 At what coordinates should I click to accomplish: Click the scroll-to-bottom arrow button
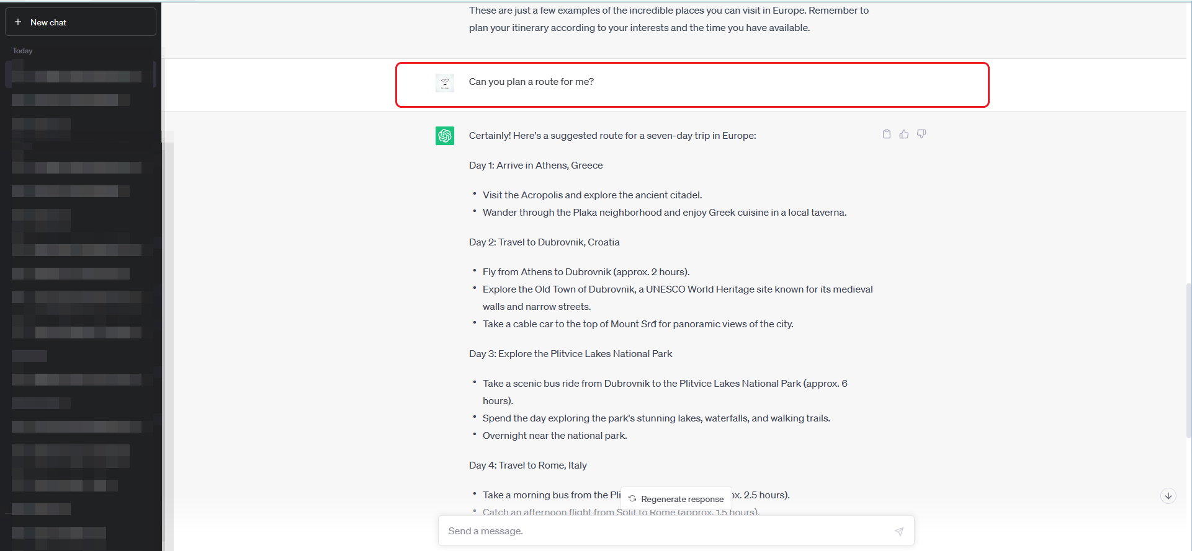pyautogui.click(x=1168, y=496)
